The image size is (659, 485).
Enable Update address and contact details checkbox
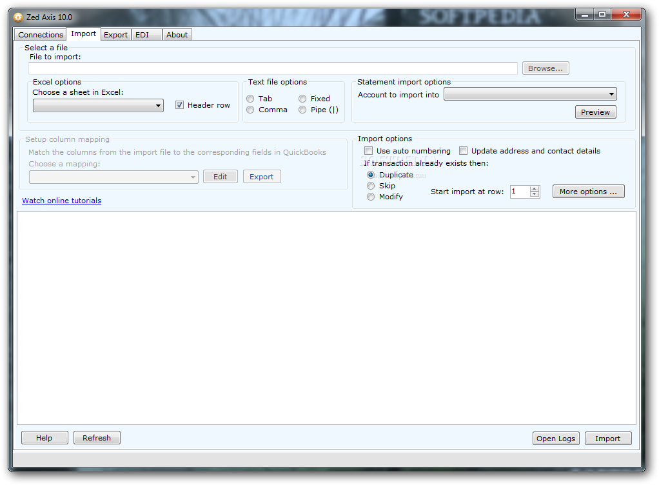[463, 150]
